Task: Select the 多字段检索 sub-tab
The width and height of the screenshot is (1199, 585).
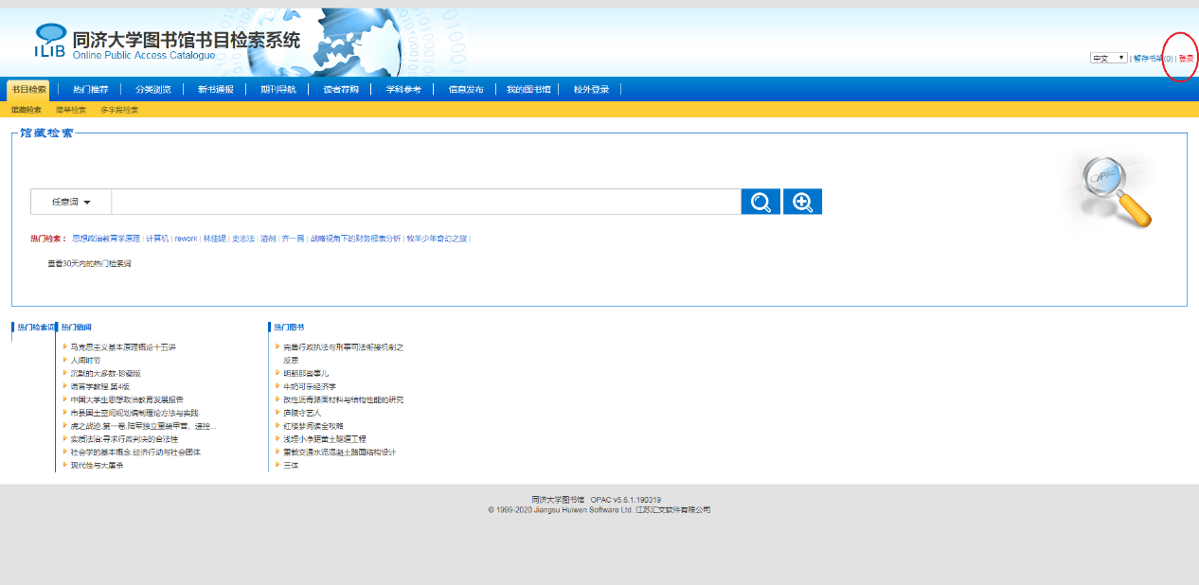Action: (119, 110)
